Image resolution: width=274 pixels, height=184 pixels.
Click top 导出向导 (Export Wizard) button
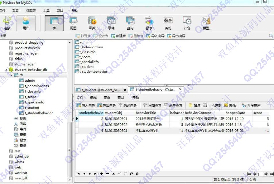(176, 36)
